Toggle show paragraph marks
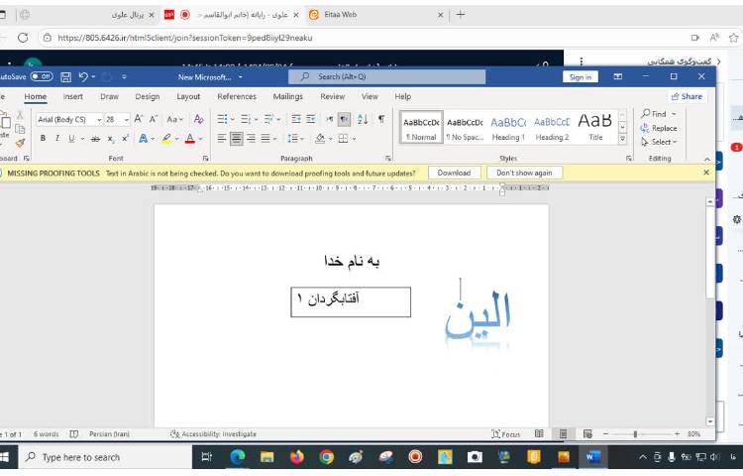This screenshot has height=476, width=743. tap(381, 119)
